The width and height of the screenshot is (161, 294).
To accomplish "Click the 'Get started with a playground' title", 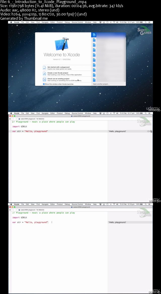I will point(58,67).
